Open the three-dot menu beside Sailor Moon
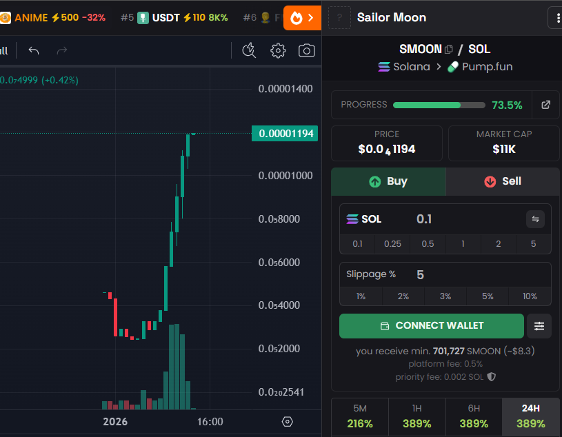Viewport: 562px width, 437px height. coord(556,17)
